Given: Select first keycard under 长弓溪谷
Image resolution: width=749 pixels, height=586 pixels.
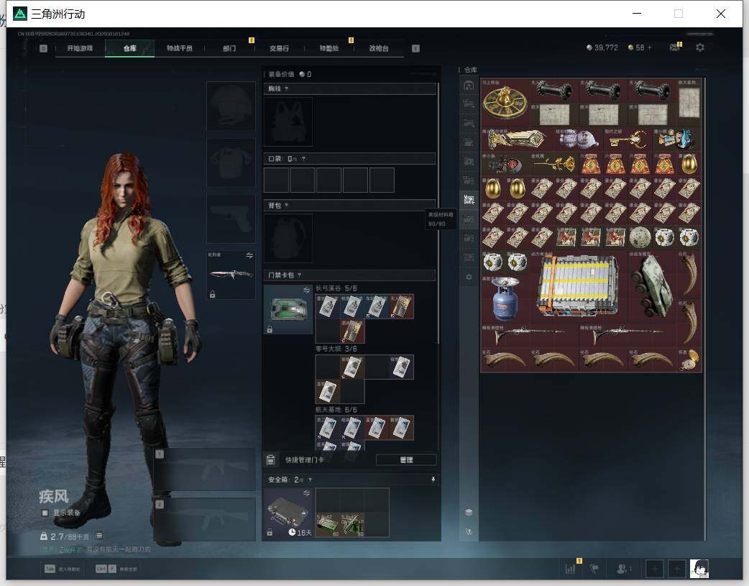Looking at the screenshot, I should [x=328, y=306].
